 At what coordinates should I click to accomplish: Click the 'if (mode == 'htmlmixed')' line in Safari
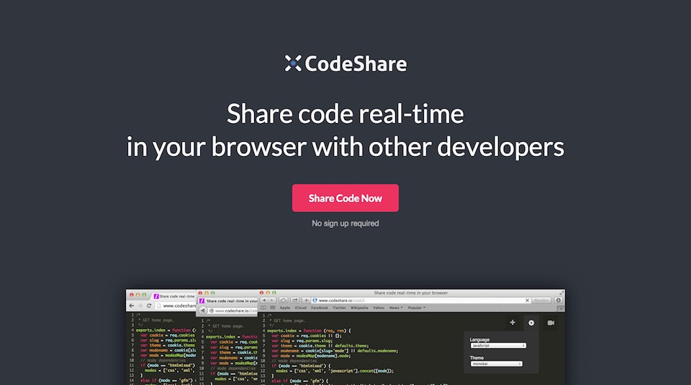(301, 366)
